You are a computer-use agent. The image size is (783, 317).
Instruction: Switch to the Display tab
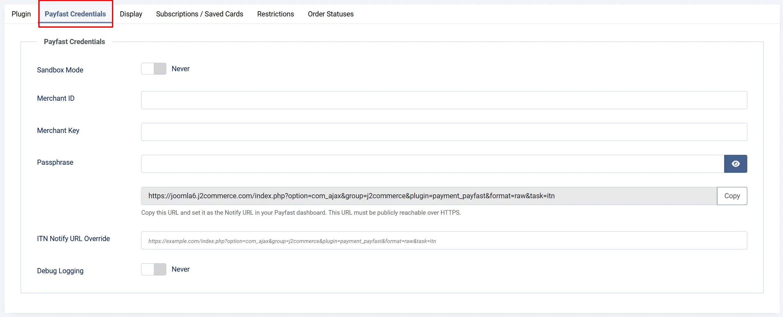[x=131, y=14]
